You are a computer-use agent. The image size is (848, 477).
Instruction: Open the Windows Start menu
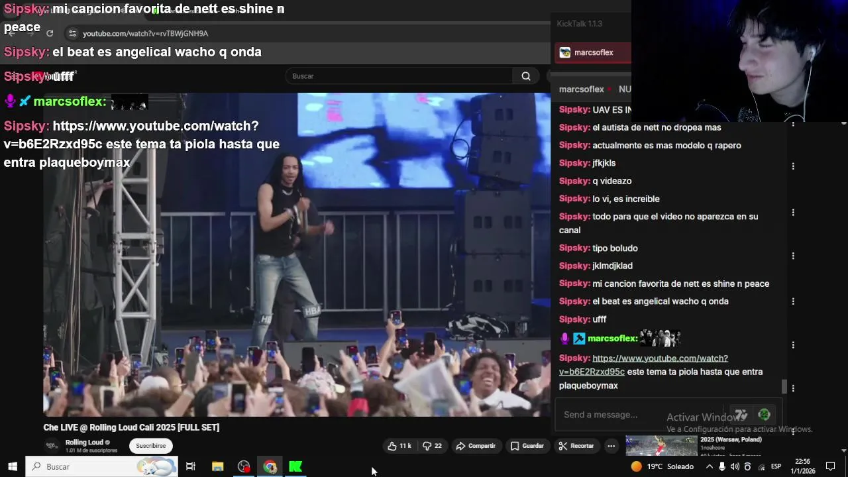coord(12,466)
